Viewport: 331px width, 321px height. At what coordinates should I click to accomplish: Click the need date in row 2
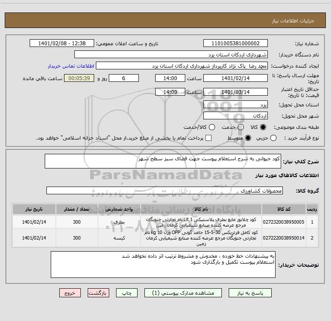(34, 238)
